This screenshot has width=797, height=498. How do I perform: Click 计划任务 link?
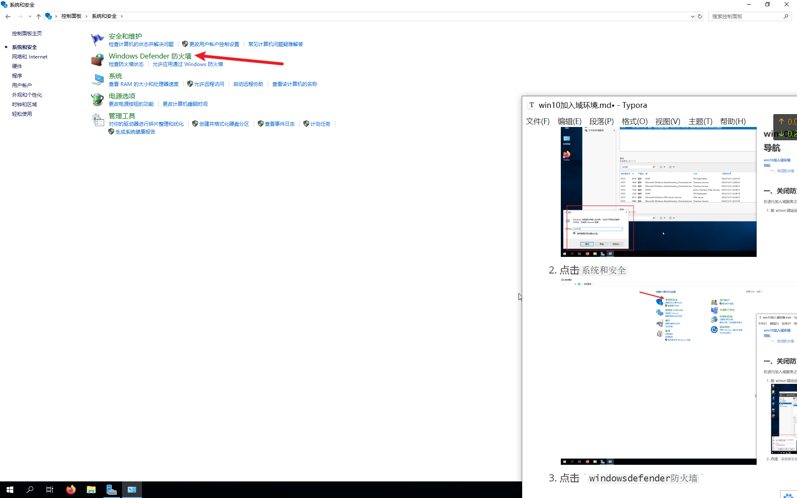tap(320, 124)
